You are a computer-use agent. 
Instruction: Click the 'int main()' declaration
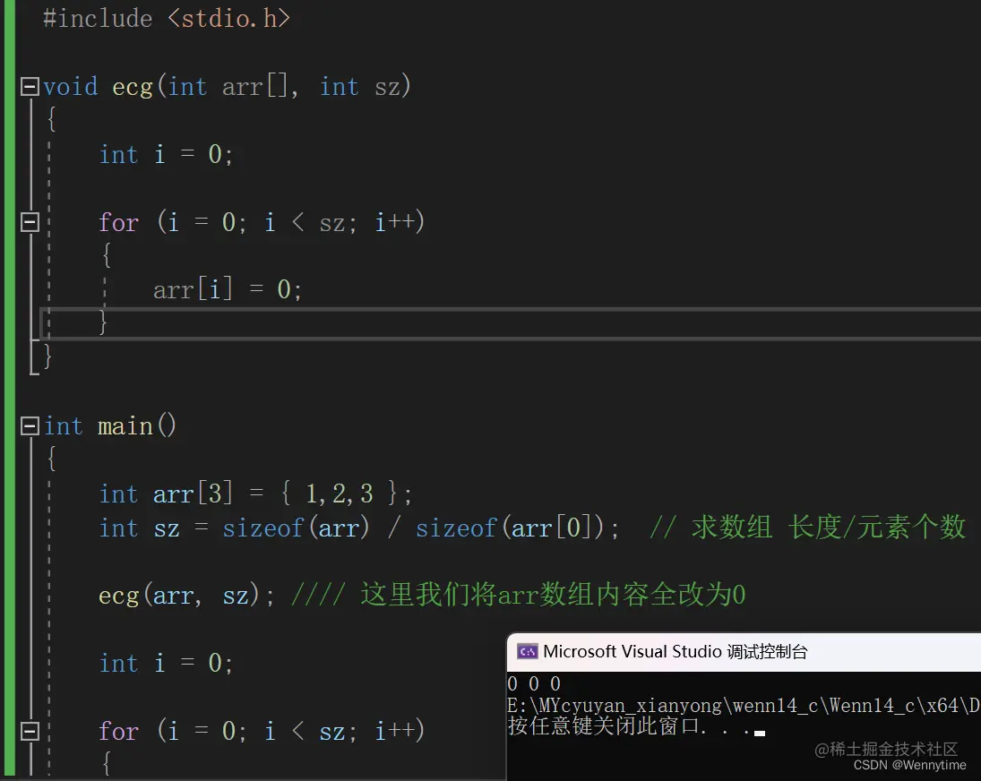(x=109, y=425)
